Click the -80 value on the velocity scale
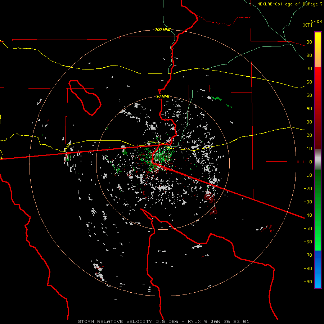Viewport: 324px width, 324px height. pos(308,269)
